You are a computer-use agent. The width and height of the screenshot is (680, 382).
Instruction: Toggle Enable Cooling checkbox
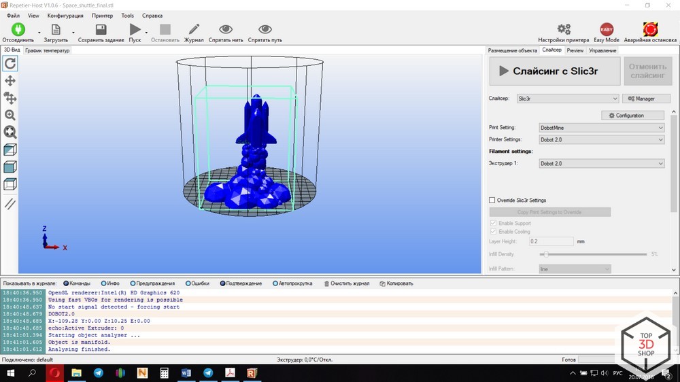[493, 232]
